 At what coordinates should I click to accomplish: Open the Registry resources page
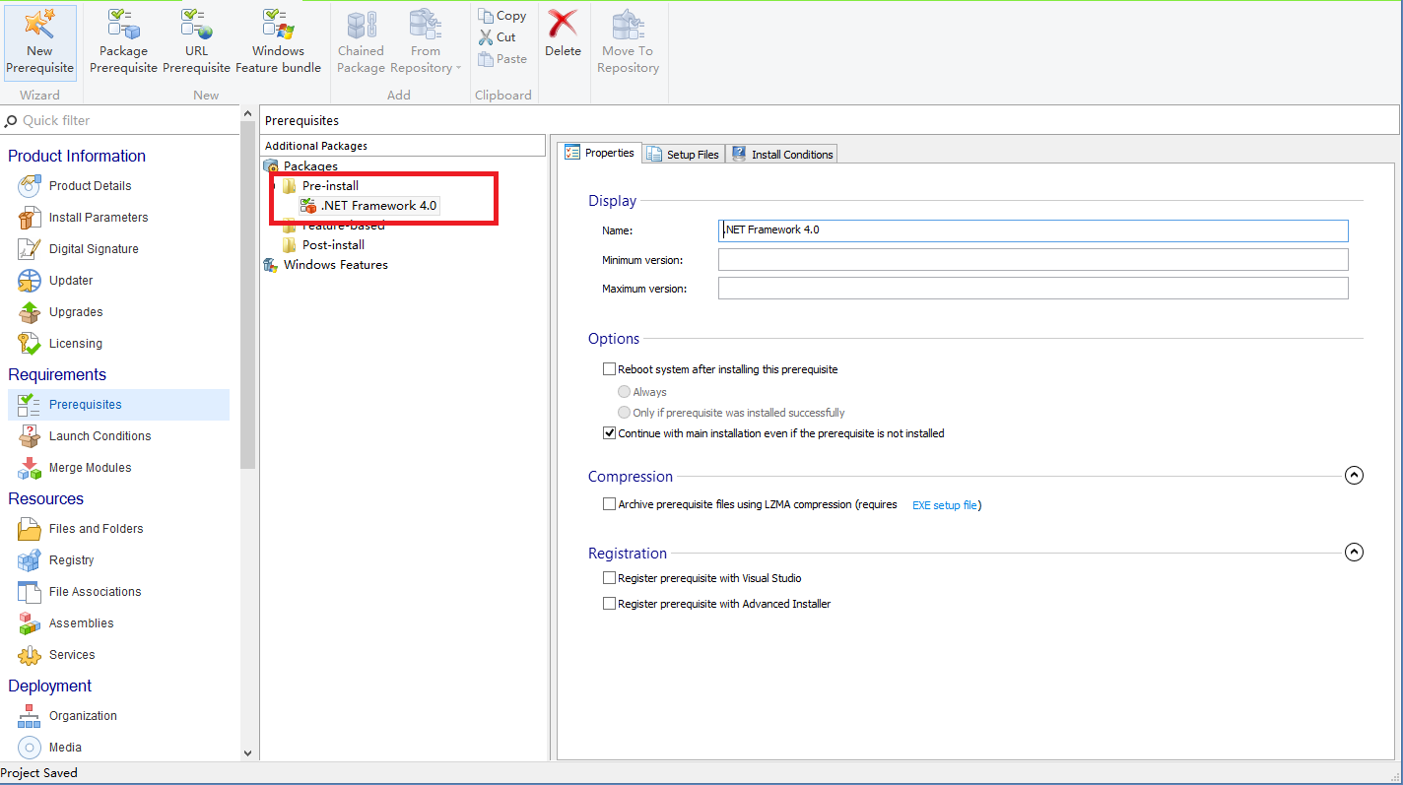click(72, 560)
